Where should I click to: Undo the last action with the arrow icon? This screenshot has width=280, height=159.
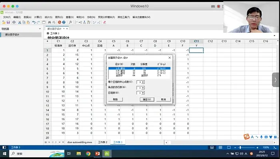[x=34, y=22]
